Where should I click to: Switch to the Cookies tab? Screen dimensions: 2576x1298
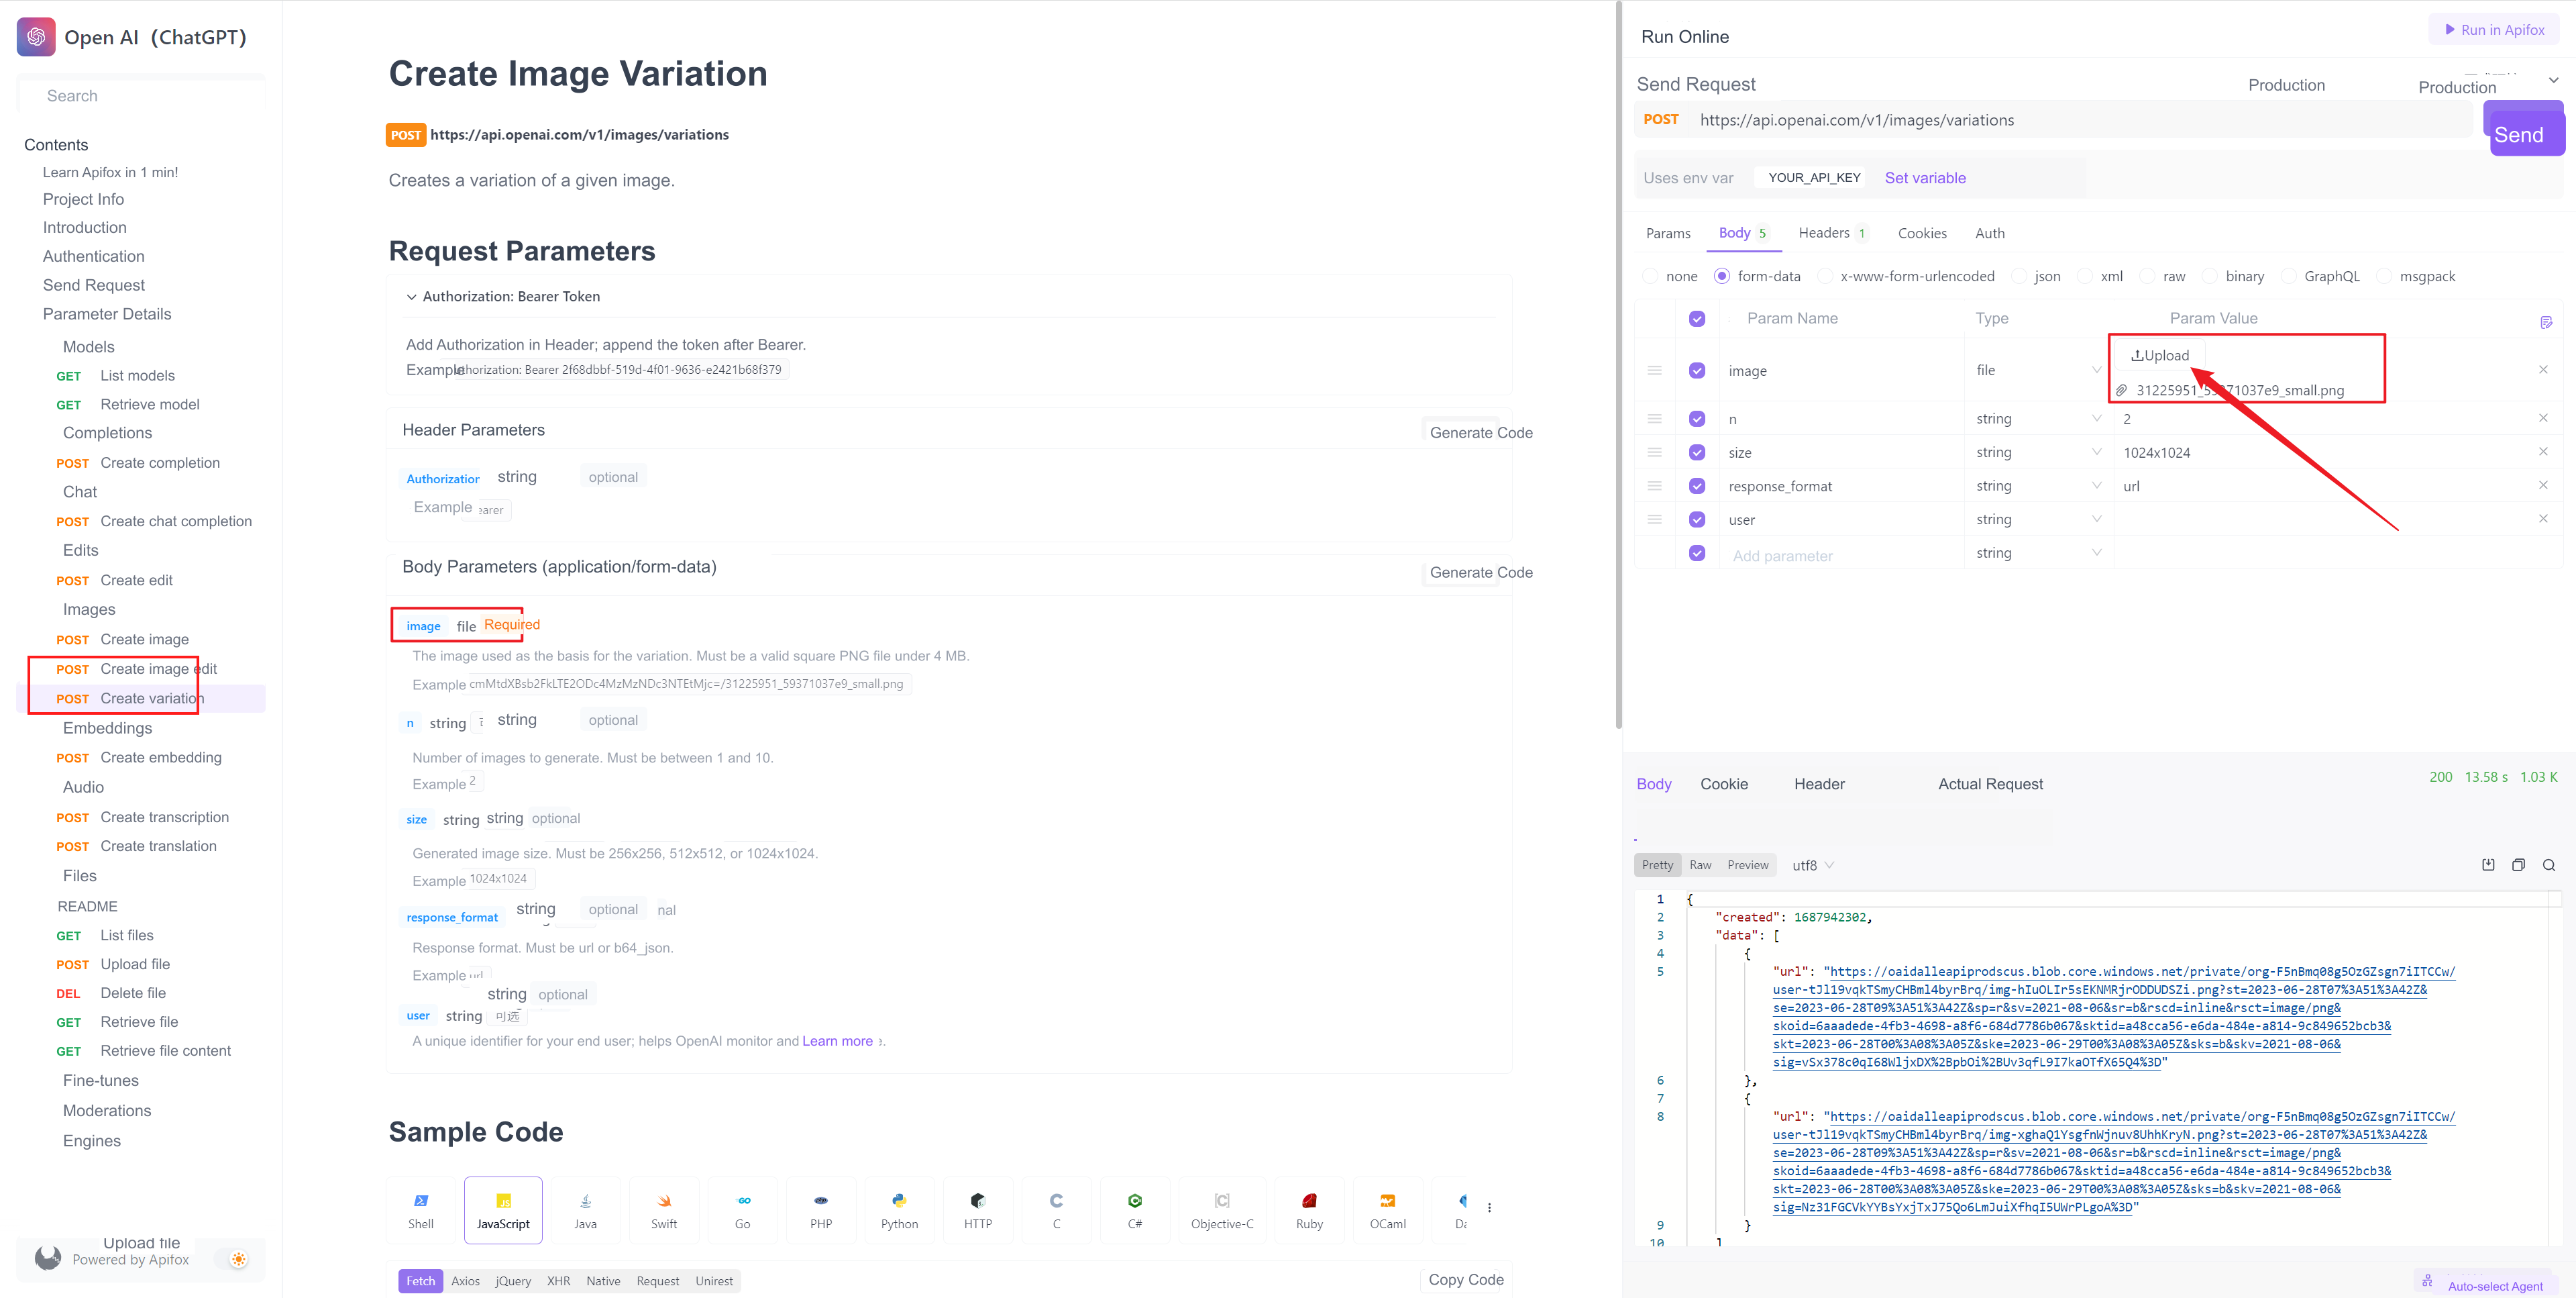pyautogui.click(x=1922, y=233)
